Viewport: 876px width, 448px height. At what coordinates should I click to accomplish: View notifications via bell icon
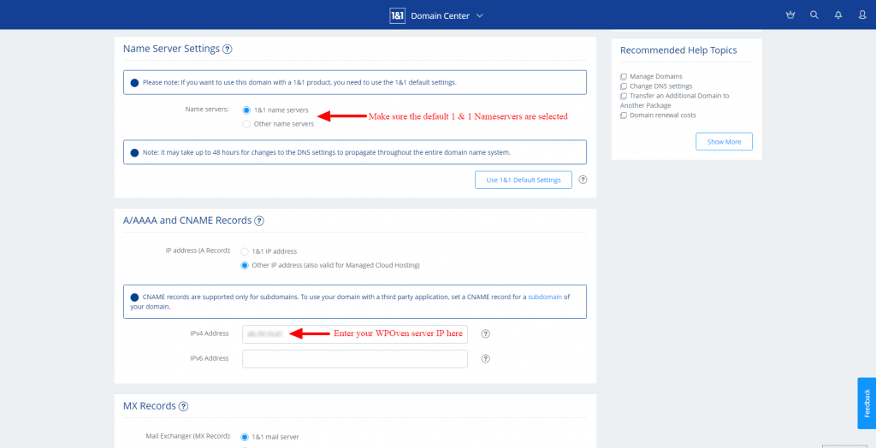click(838, 15)
